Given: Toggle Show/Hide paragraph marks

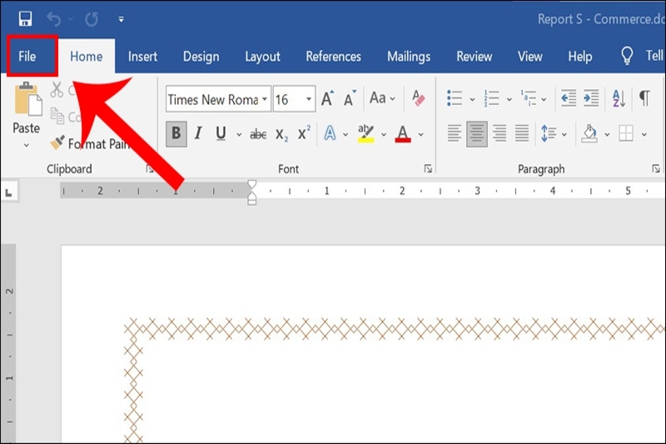Looking at the screenshot, I should click(x=644, y=98).
